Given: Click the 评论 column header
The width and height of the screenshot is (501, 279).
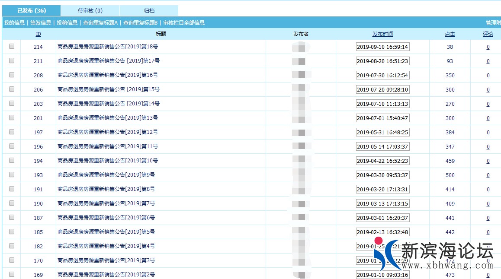Looking at the screenshot, I should (x=488, y=34).
